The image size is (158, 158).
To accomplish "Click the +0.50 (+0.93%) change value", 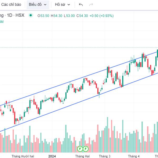I will (101, 16).
